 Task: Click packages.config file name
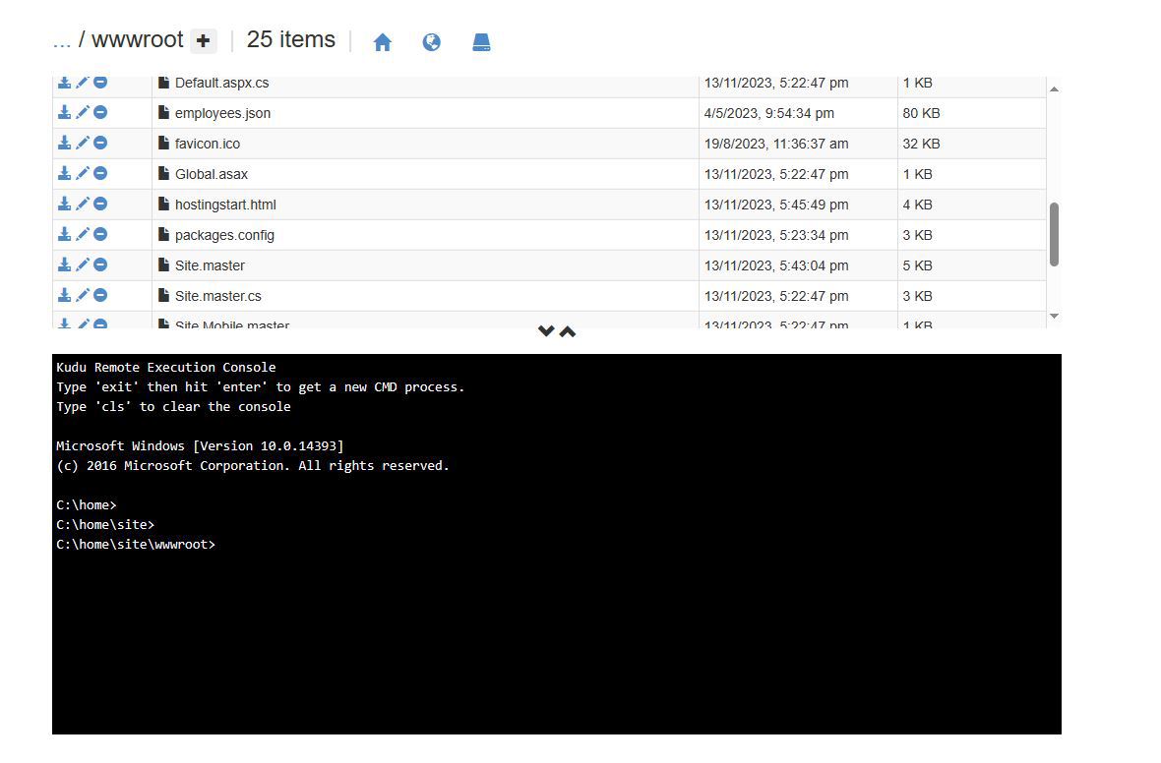coord(224,235)
